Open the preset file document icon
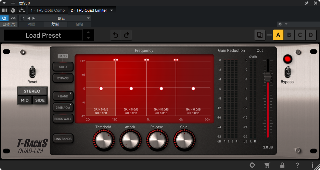This screenshot has width=320, height=170. [23, 18]
